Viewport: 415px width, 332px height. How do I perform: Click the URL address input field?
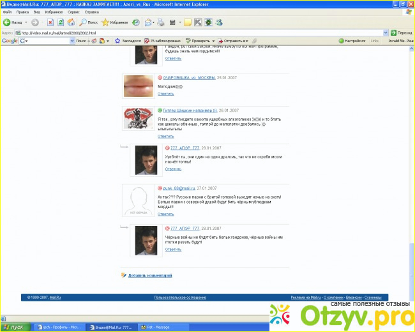(x=192, y=33)
